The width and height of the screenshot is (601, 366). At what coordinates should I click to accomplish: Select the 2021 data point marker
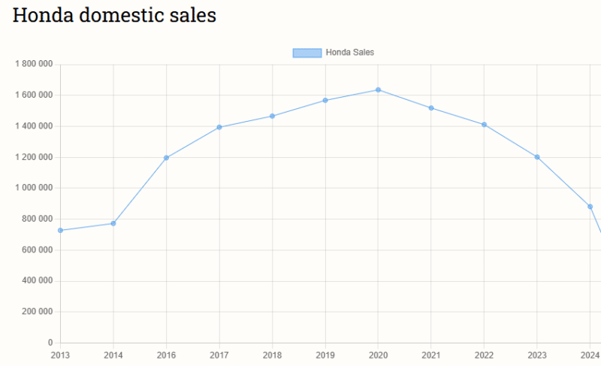pos(431,108)
